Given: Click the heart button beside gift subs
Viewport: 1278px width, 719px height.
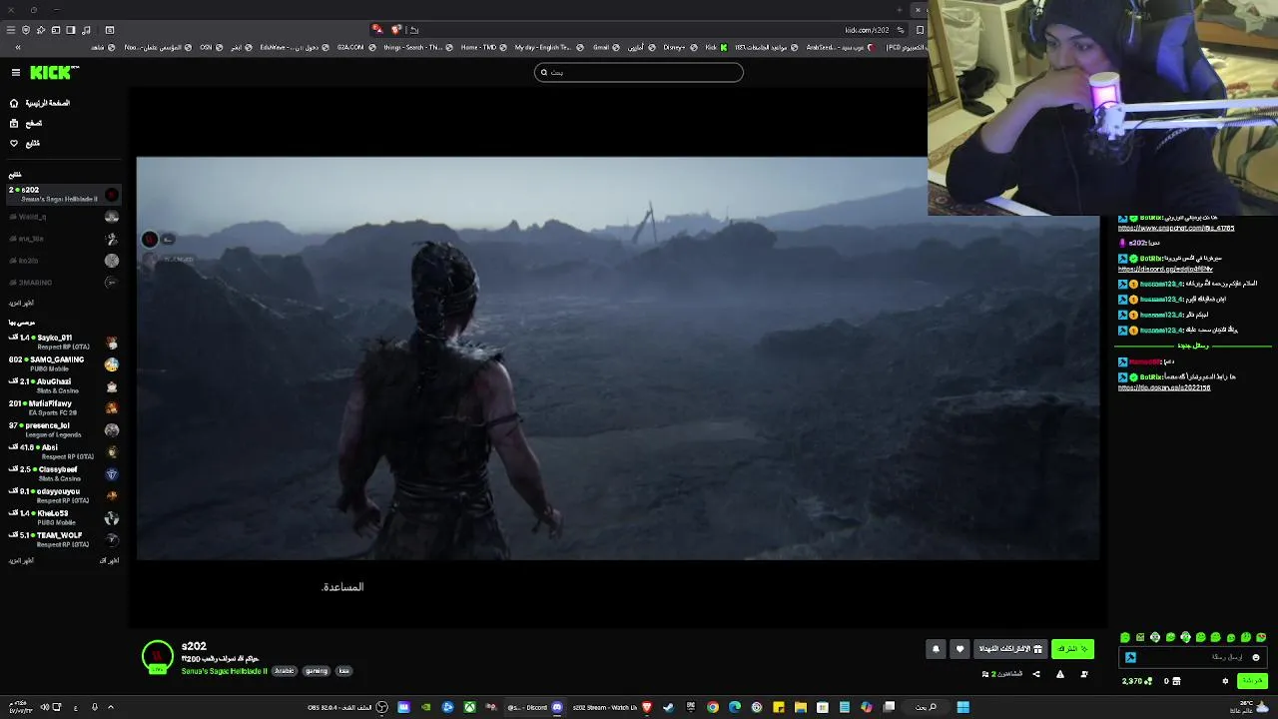Looking at the screenshot, I should 959,649.
